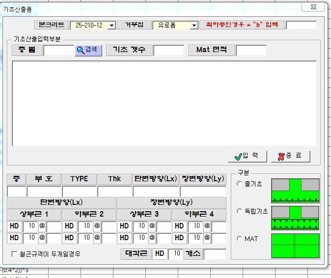Click the input under Thk header

tap(114, 192)
